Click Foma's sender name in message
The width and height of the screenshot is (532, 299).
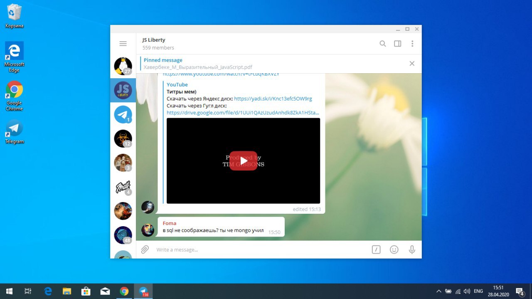tap(170, 223)
